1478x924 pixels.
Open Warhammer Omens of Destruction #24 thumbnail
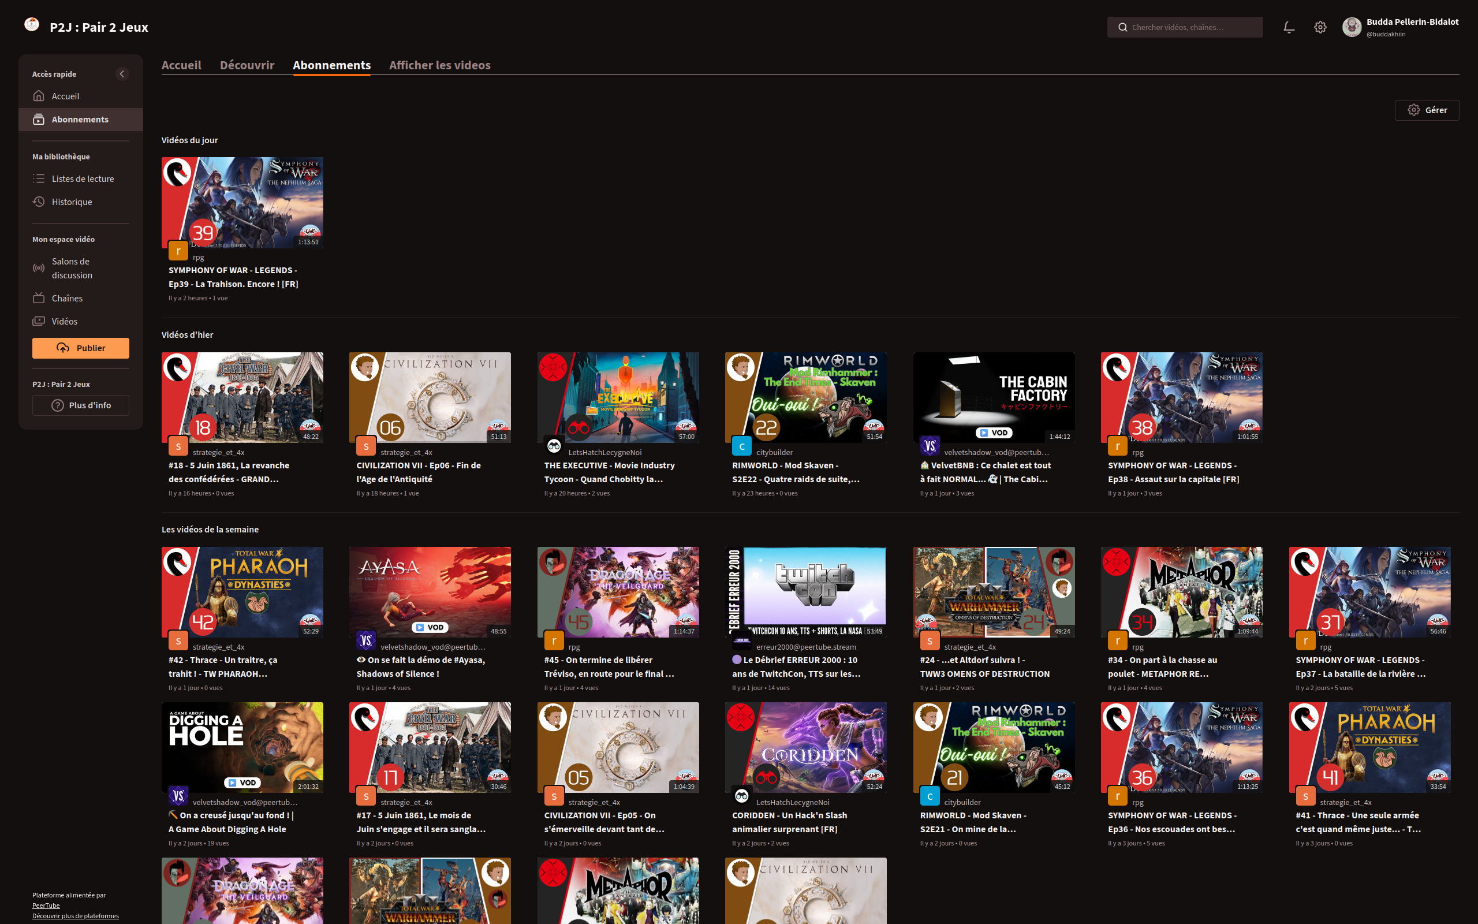click(994, 592)
